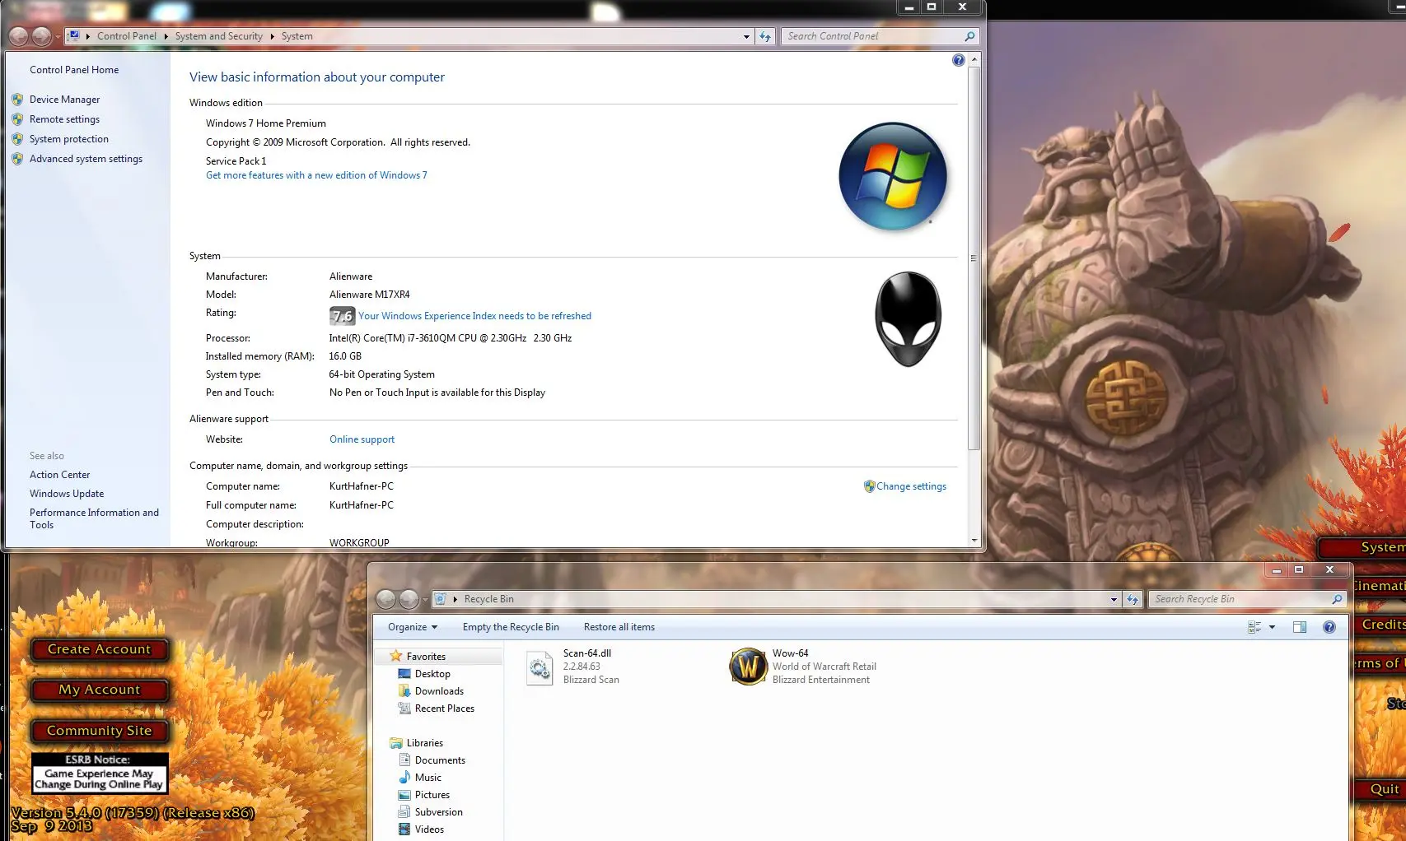This screenshot has width=1406, height=841.
Task: Open Alienware Online support link
Action: [x=362, y=439]
